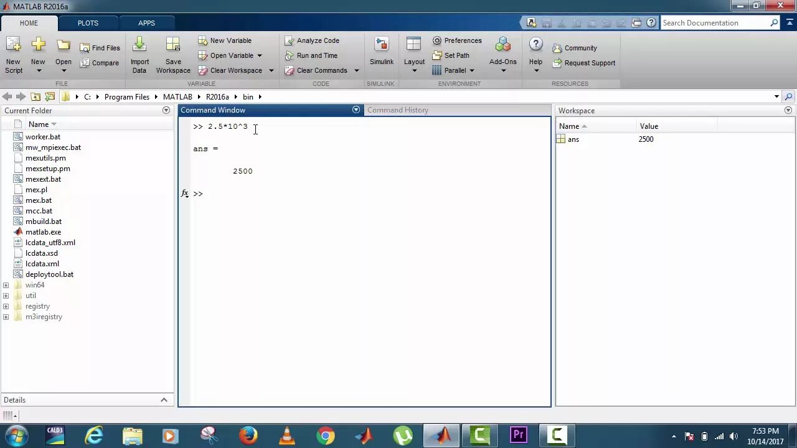
Task: Open a file with Open icon
Action: click(63, 55)
